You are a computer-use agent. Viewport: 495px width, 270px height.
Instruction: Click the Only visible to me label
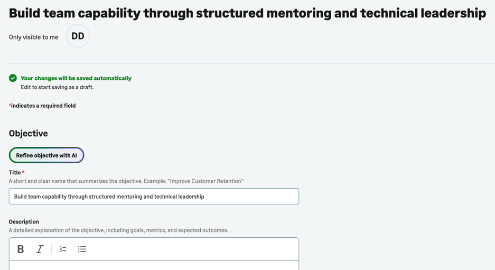pos(33,38)
